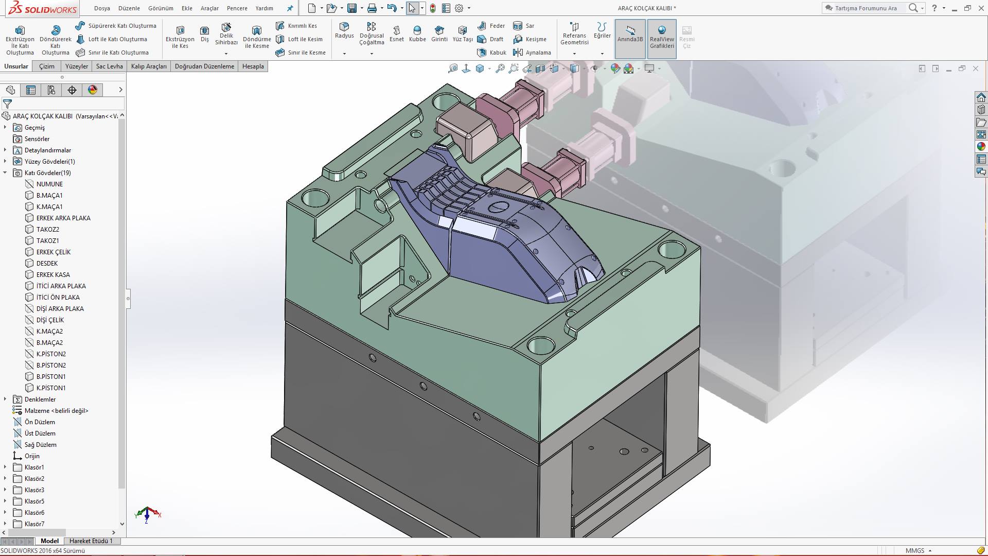The image size is (988, 556).
Task: Select the Draft tool
Action: 490,39
